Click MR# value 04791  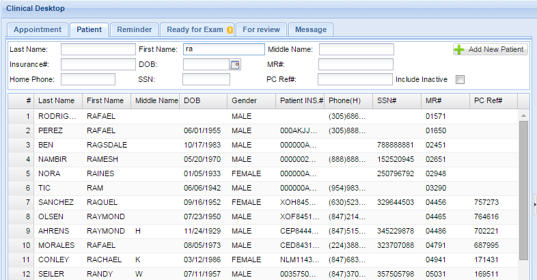[x=436, y=245]
